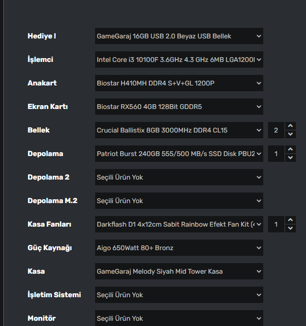Open the Ekran Kartı dropdown
This screenshot has height=326, width=306.
pyautogui.click(x=179, y=107)
